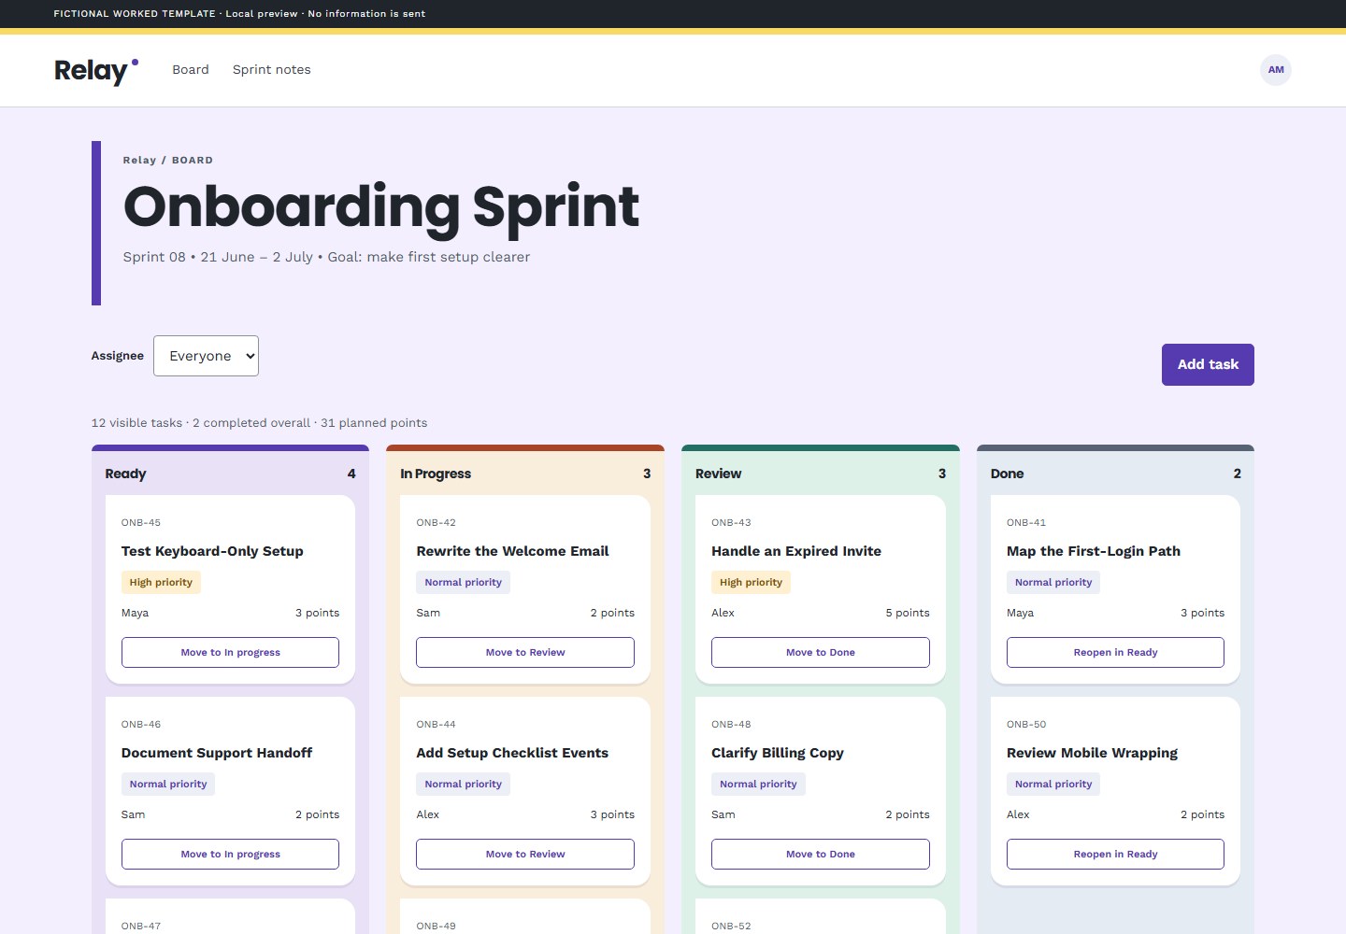Viewport: 1346px width, 934px height.
Task: Click High priority badge on Handle an Expired Invite
Action: 751,582
